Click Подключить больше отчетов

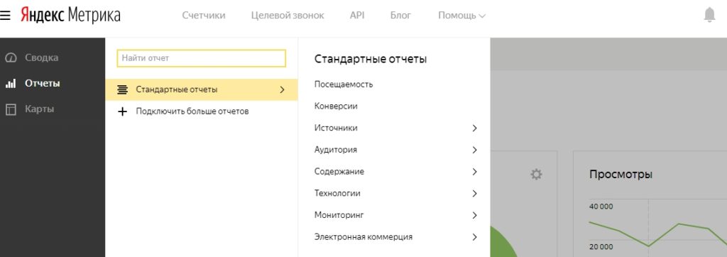click(192, 111)
